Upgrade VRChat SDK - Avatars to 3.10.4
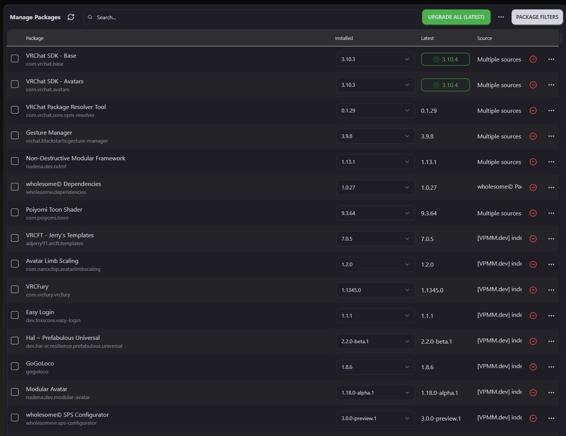Viewport: 566px width, 436px height. 445,85
